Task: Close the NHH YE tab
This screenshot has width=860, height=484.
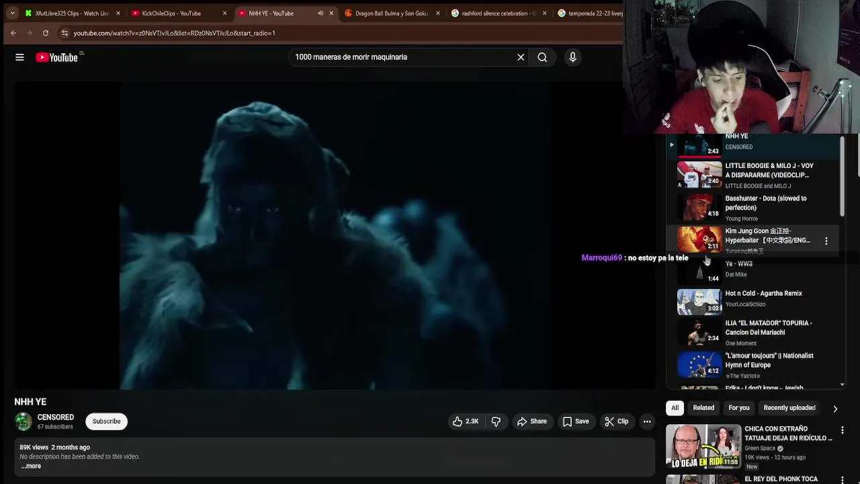Action: [331, 13]
